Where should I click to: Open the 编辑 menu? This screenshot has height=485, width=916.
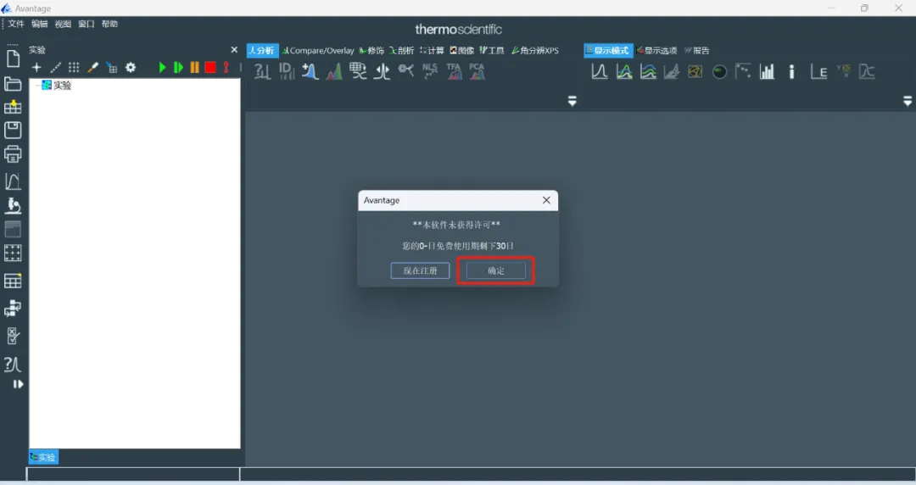point(39,24)
